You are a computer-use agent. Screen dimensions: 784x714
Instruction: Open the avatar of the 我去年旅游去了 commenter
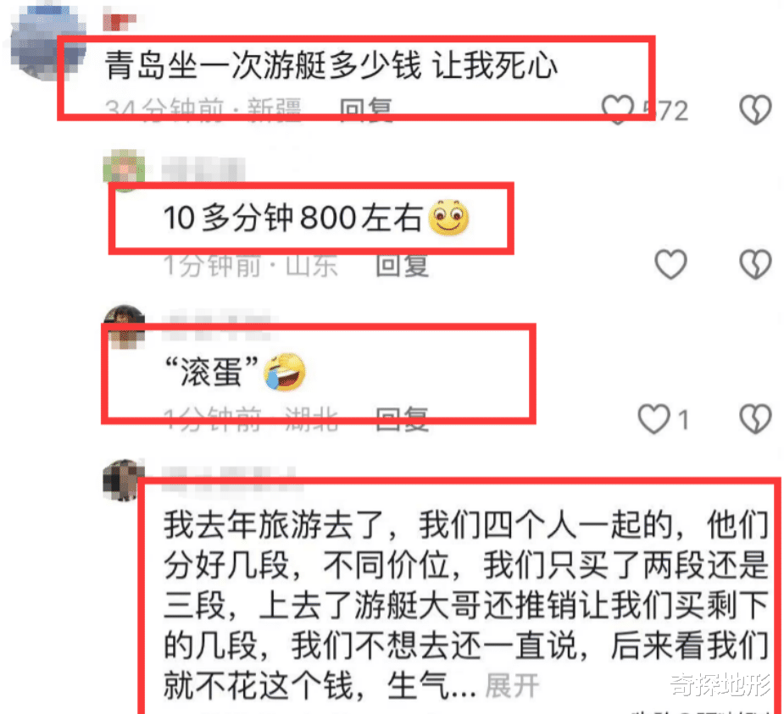click(x=124, y=480)
